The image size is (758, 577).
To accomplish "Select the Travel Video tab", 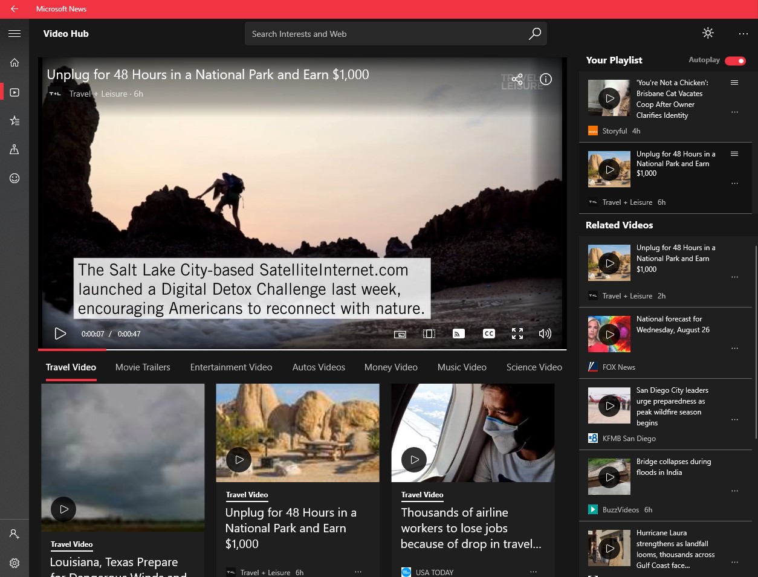I will (71, 367).
